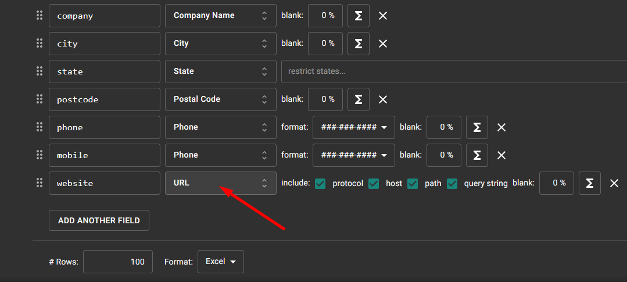Click blank percent input for city
The width and height of the screenshot is (627, 282).
click(x=325, y=43)
